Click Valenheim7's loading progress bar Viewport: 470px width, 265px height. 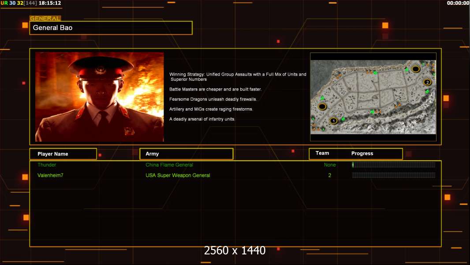[394, 175]
